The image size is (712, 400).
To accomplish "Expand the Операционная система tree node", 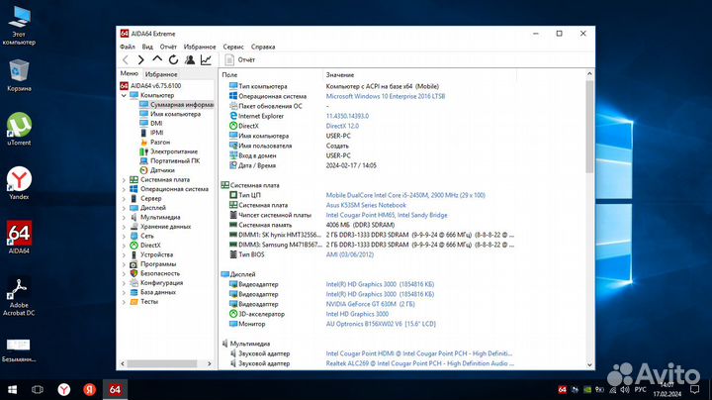I will [x=124, y=189].
